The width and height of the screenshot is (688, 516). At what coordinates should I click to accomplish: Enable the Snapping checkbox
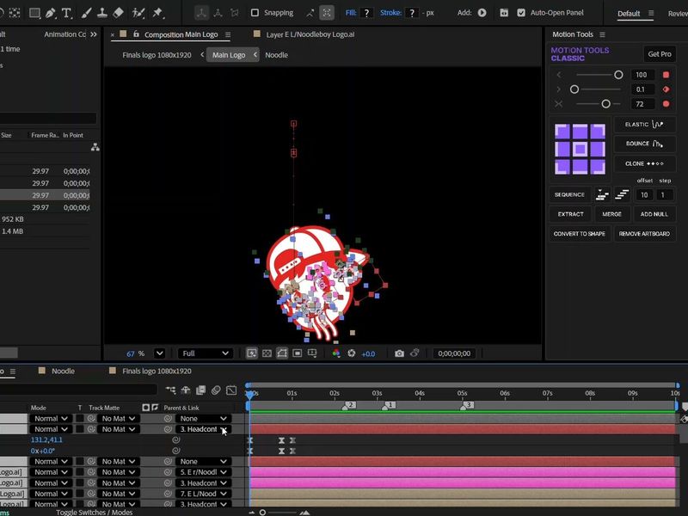(x=255, y=13)
